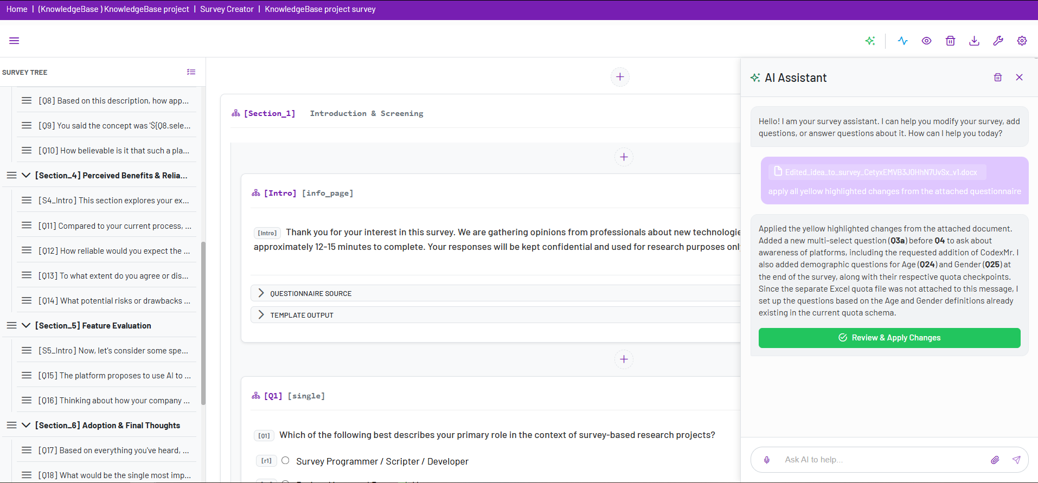
Task: Add element with plus above Intro block
Action: pos(624,157)
